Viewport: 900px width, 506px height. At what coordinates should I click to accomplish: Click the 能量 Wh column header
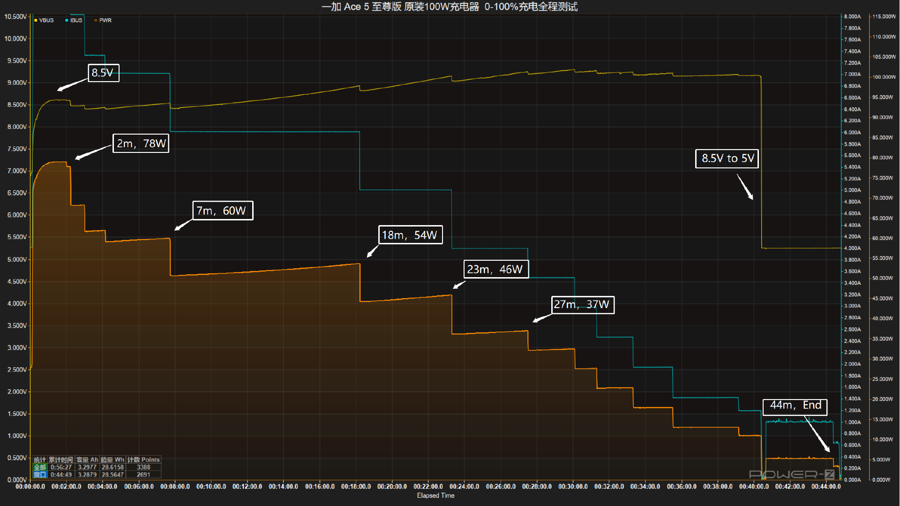(x=112, y=460)
